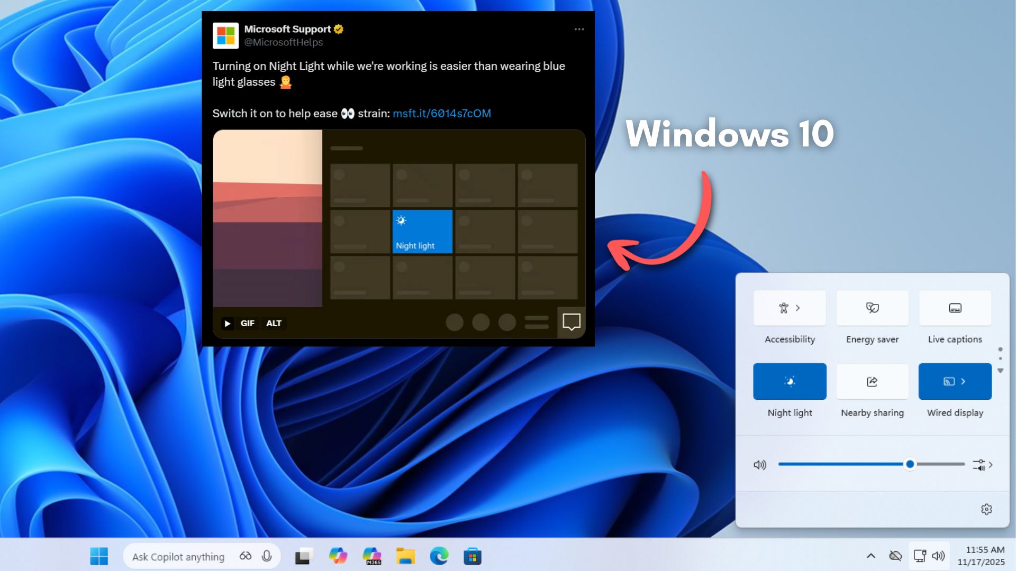Image resolution: width=1016 pixels, height=571 pixels.
Task: Enable Energy saver mode
Action: (872, 308)
